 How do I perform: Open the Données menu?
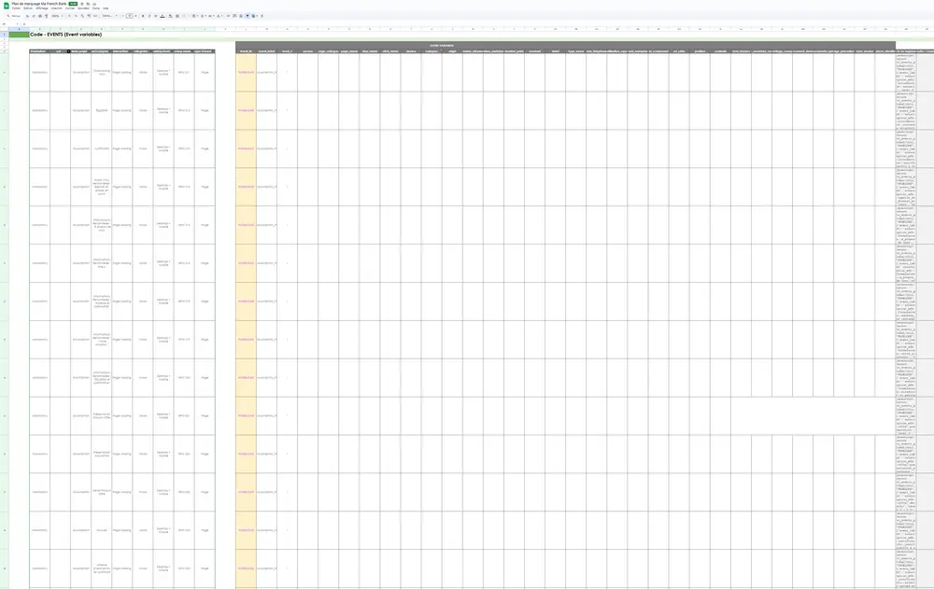83,8
